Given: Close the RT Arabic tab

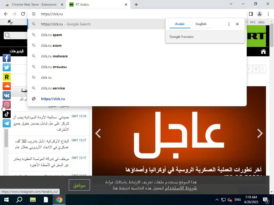Looking at the screenshot, I should [x=126, y=5].
